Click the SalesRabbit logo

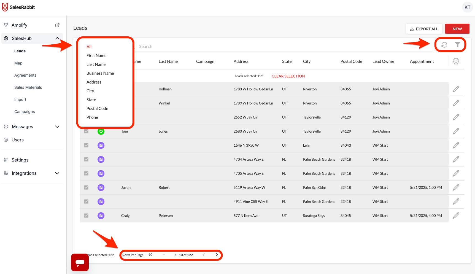[18, 7]
